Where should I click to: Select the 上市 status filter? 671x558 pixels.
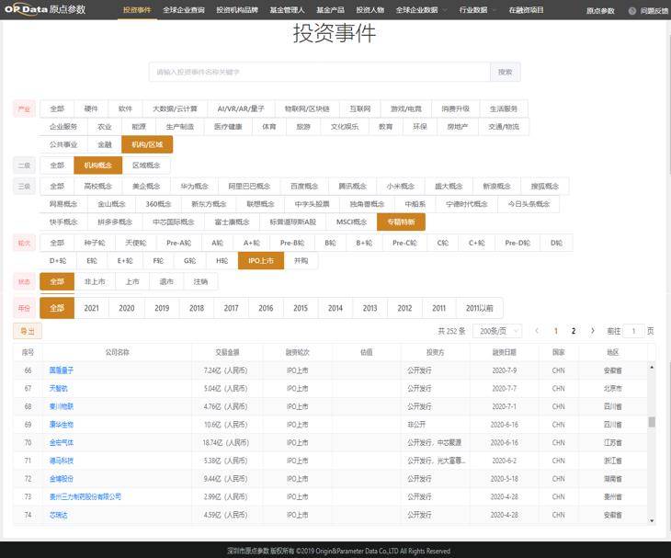pyautogui.click(x=132, y=281)
